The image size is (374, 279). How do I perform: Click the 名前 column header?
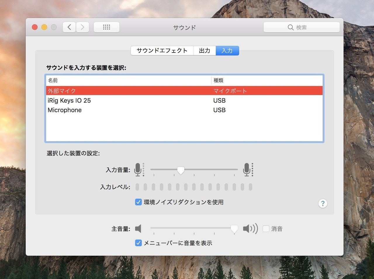click(53, 80)
